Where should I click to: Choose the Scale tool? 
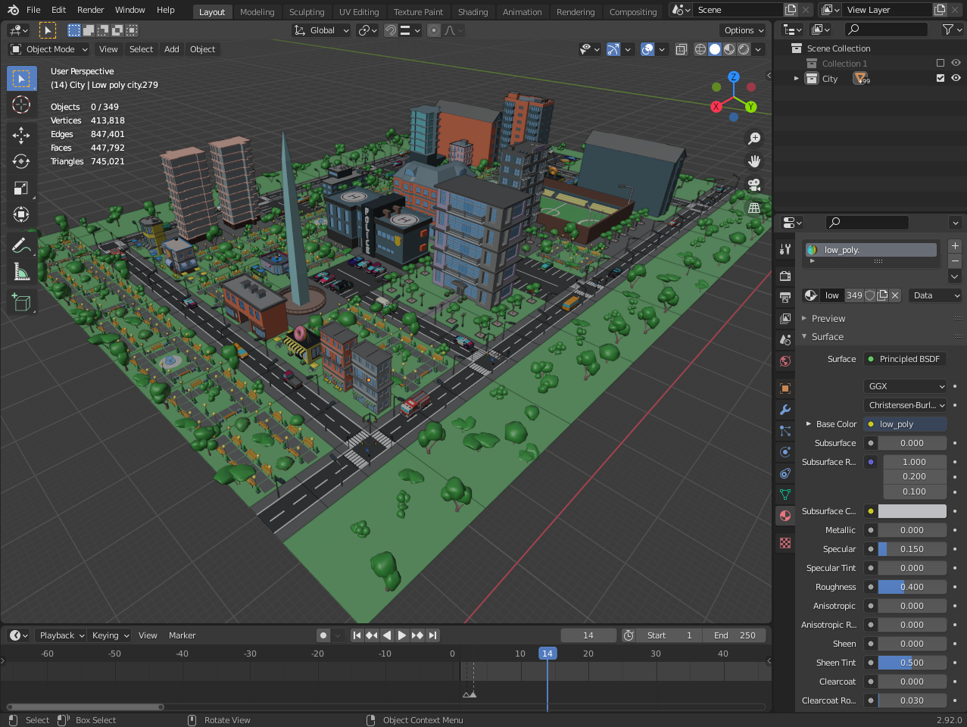coord(21,188)
